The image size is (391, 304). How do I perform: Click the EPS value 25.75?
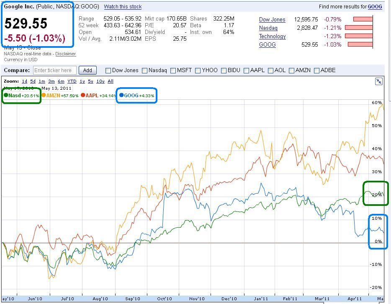tap(180, 39)
